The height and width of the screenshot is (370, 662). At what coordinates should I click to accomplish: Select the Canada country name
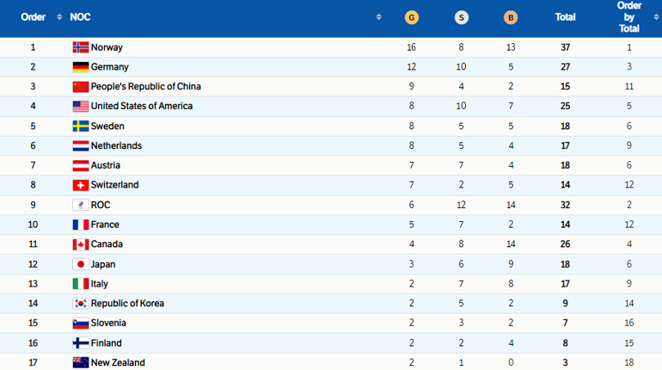[107, 244]
